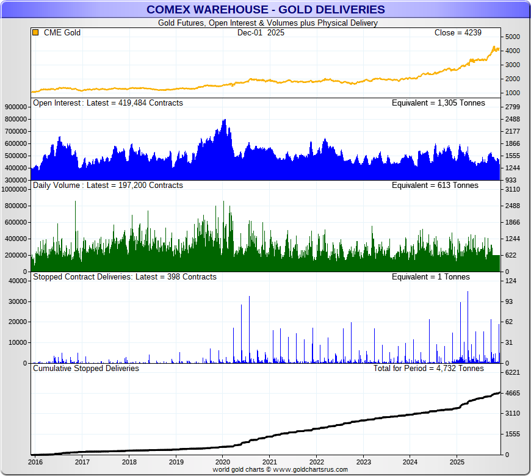
Task: Click the www.goldchartsrus.com footer link
Action: pos(310,470)
